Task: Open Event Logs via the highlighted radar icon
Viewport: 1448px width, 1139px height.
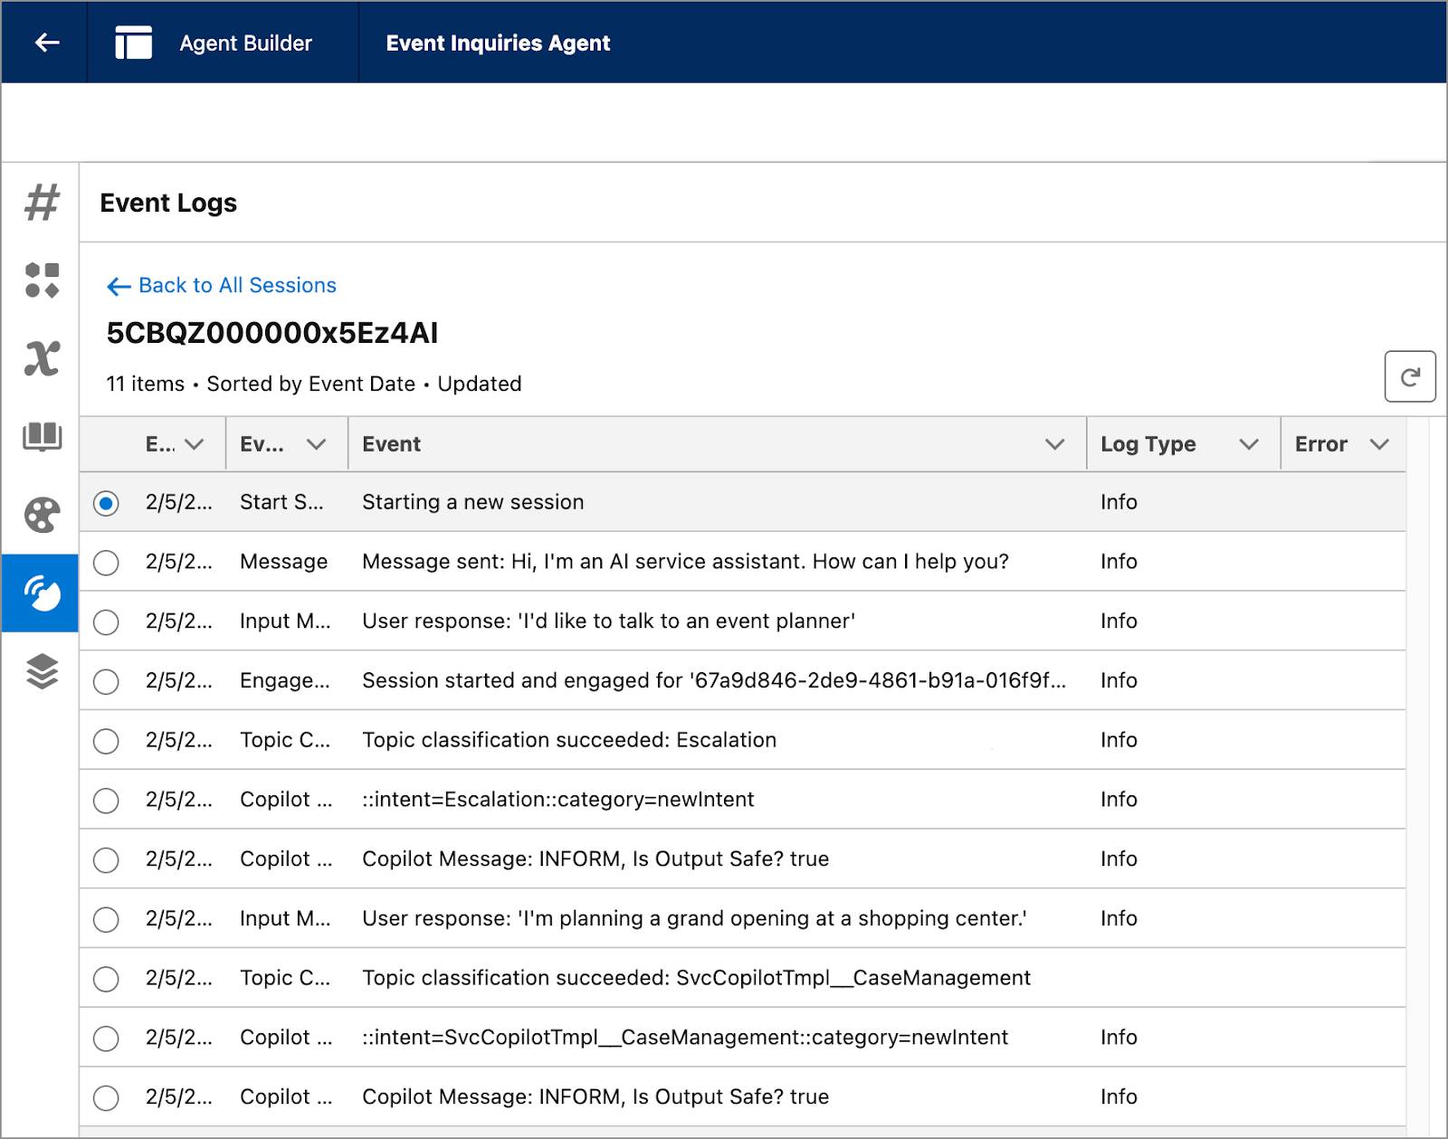Action: (x=43, y=593)
